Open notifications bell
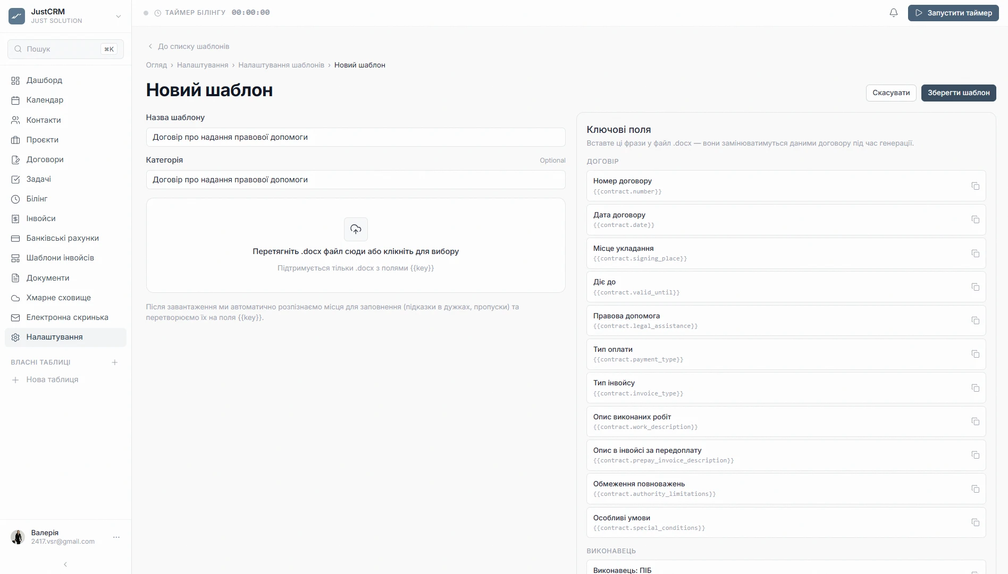Screen dimensions: 1008x574 pos(894,13)
